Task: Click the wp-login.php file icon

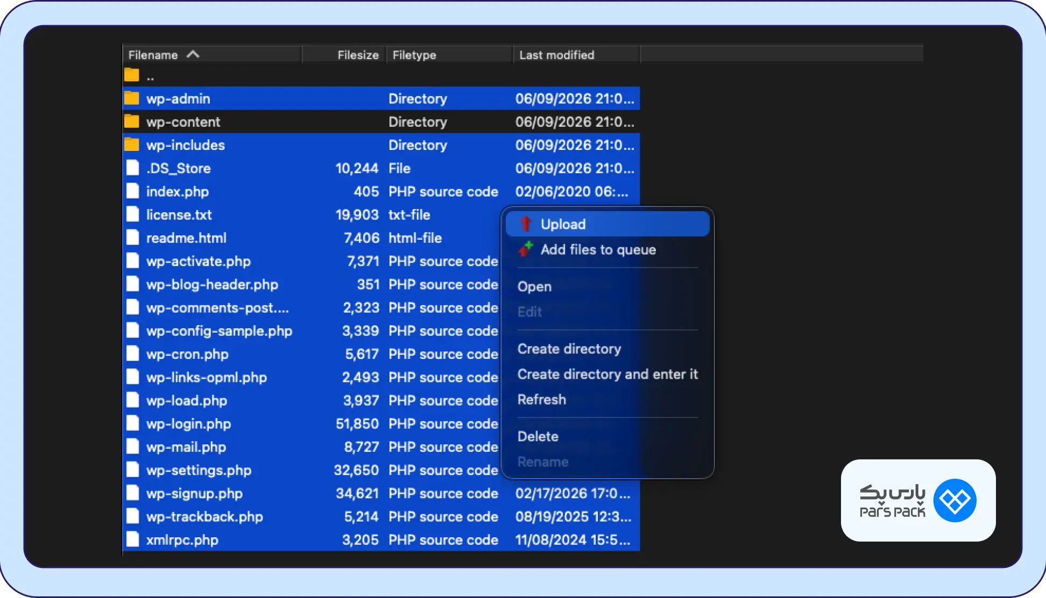Action: [132, 423]
